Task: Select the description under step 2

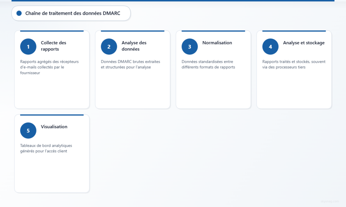Action: pos(130,64)
